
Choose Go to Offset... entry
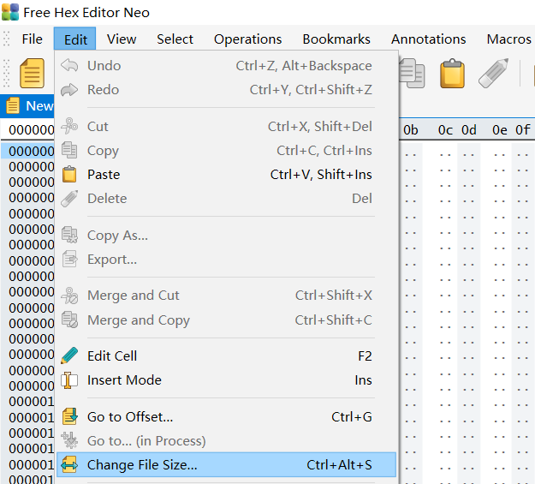(x=227, y=416)
